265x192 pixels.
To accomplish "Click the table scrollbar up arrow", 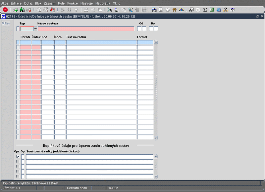I will [156, 42].
